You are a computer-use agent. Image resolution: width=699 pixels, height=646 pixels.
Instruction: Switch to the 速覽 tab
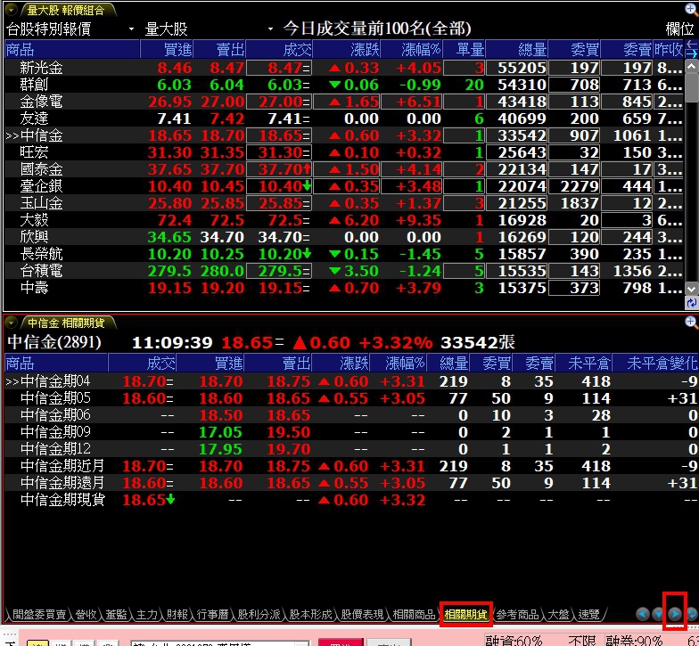point(588,615)
